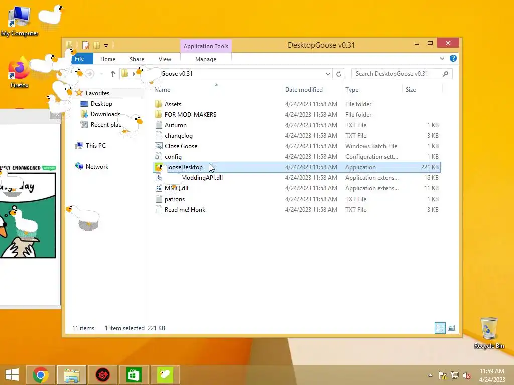This screenshot has height=385, width=514.
Task: Select the Read me! Honk file icon
Action: 159,209
